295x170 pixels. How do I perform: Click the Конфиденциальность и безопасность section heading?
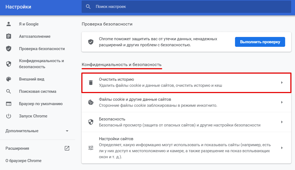pyautogui.click(x=122, y=65)
